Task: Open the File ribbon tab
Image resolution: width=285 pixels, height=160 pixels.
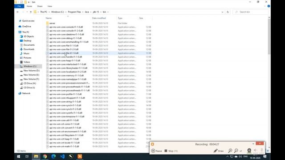Action: pyautogui.click(x=19, y=6)
